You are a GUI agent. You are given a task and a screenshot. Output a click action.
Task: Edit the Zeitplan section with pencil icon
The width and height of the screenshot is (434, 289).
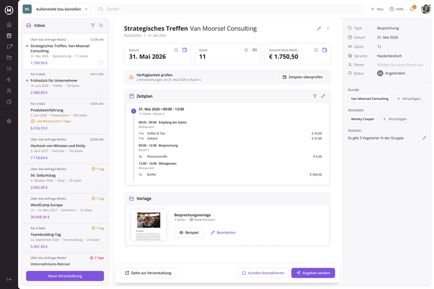click(323, 96)
